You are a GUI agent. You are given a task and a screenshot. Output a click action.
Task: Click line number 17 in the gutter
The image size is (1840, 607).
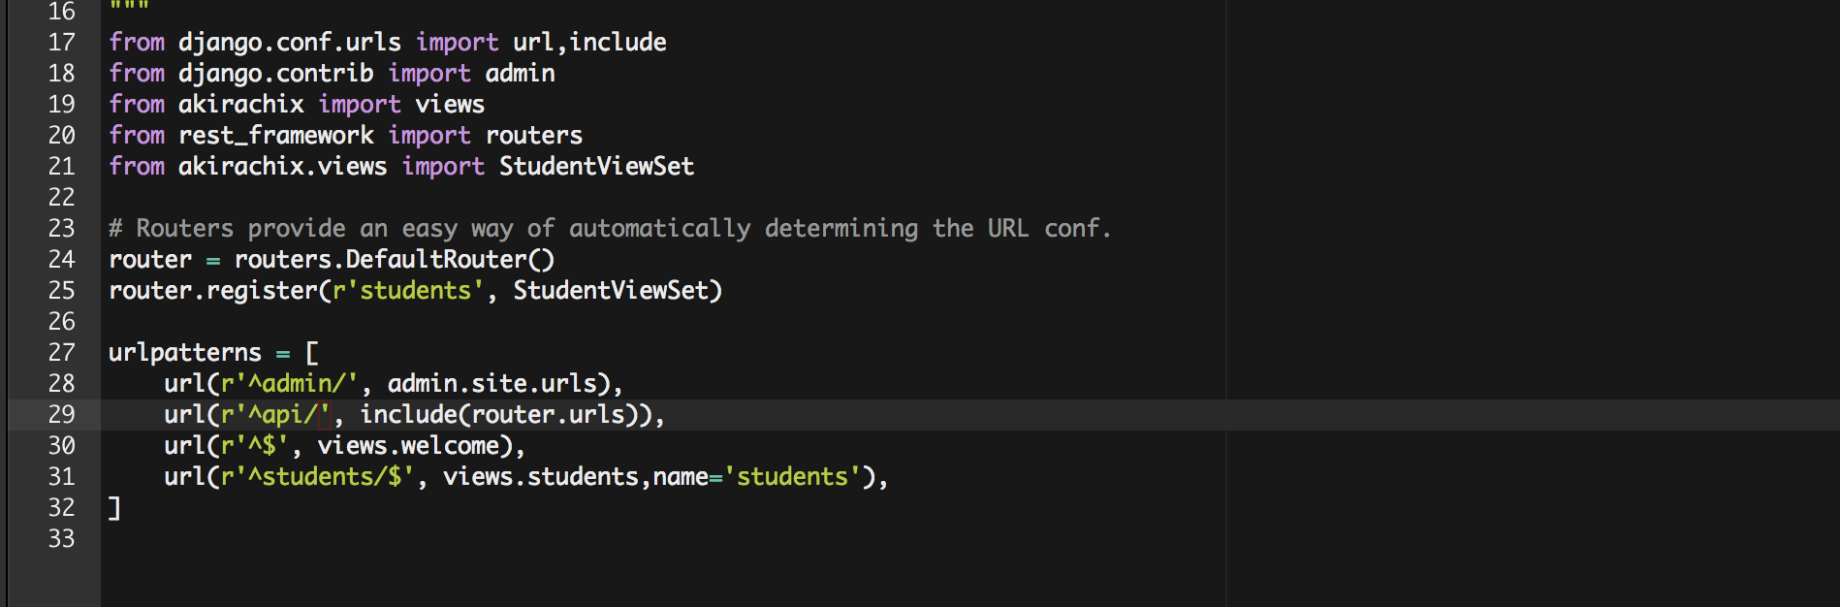(x=61, y=43)
